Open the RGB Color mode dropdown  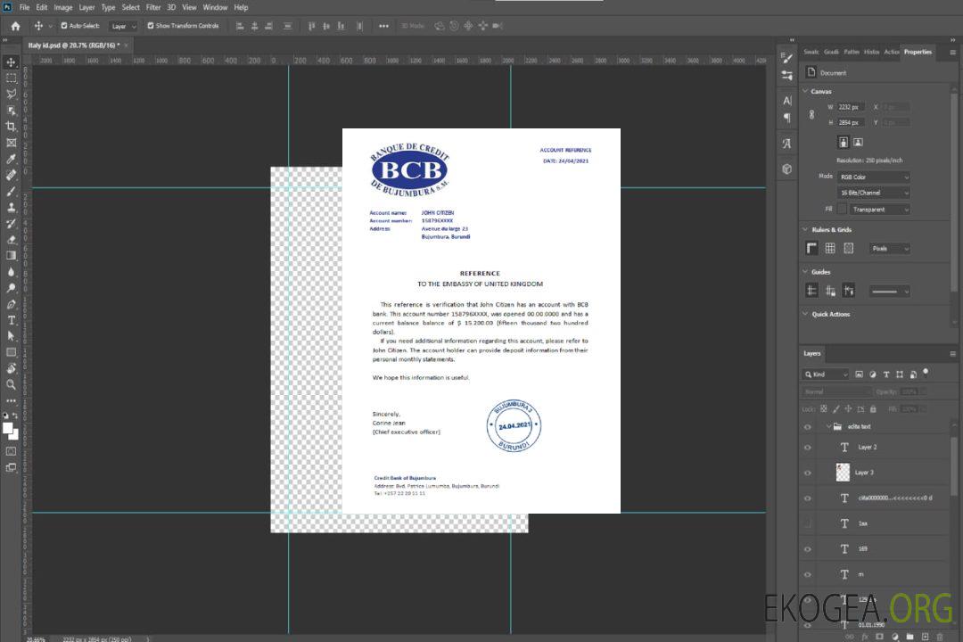874,177
